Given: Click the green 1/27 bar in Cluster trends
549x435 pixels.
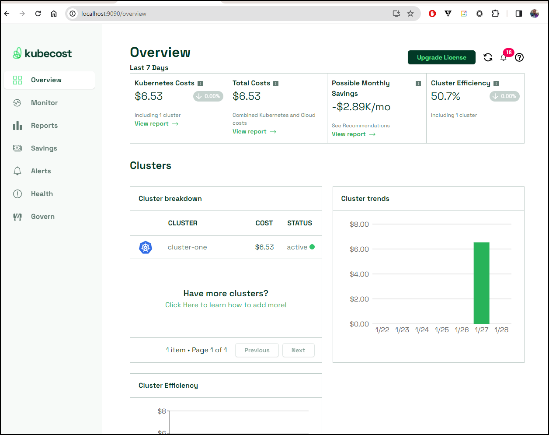Looking at the screenshot, I should tap(481, 283).
